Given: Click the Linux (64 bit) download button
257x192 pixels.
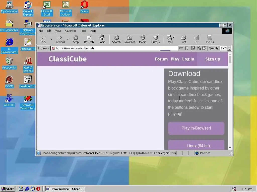Looking at the screenshot, I should [x=196, y=145].
